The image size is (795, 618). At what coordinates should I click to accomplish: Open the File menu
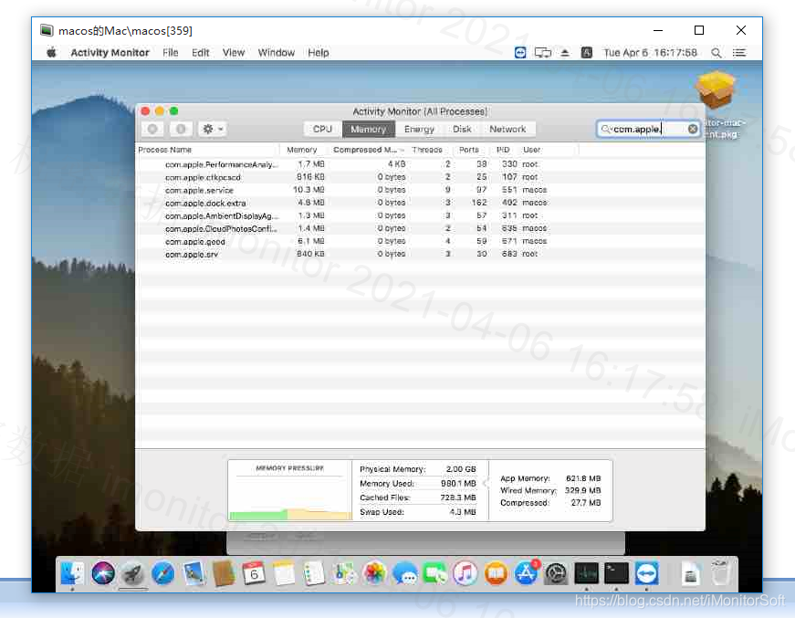(x=171, y=52)
